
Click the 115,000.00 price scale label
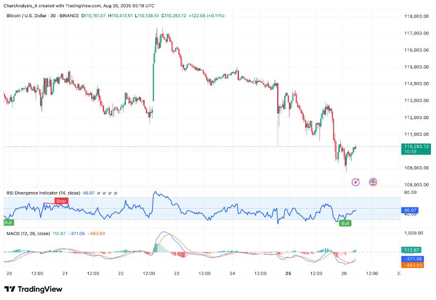click(x=416, y=67)
